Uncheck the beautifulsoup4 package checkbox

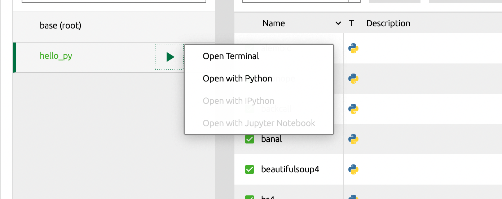click(x=250, y=169)
